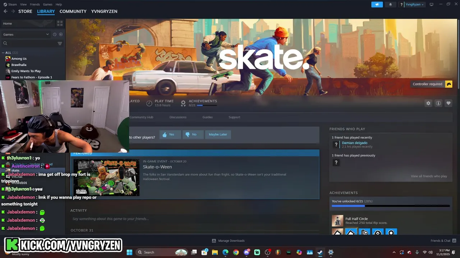The image size is (460, 258).
Task: Open the Steam menu
Action: click(x=11, y=4)
